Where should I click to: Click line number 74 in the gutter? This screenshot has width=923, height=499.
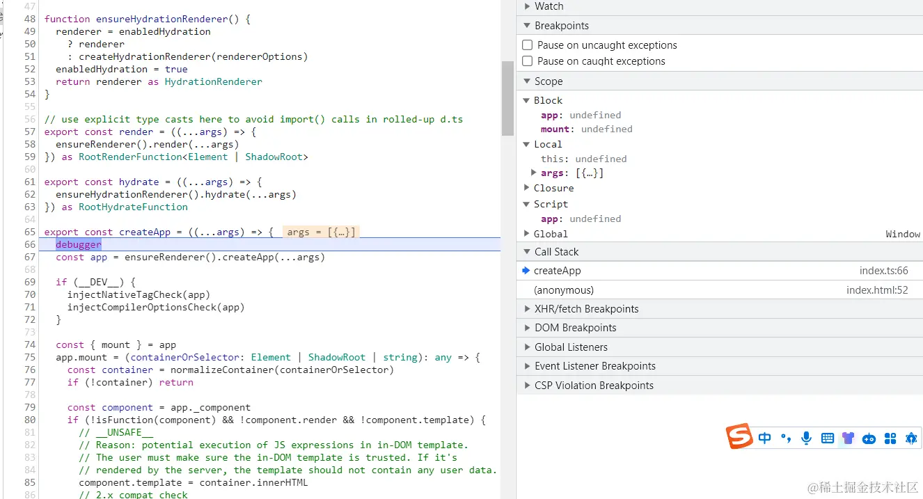[30, 344]
